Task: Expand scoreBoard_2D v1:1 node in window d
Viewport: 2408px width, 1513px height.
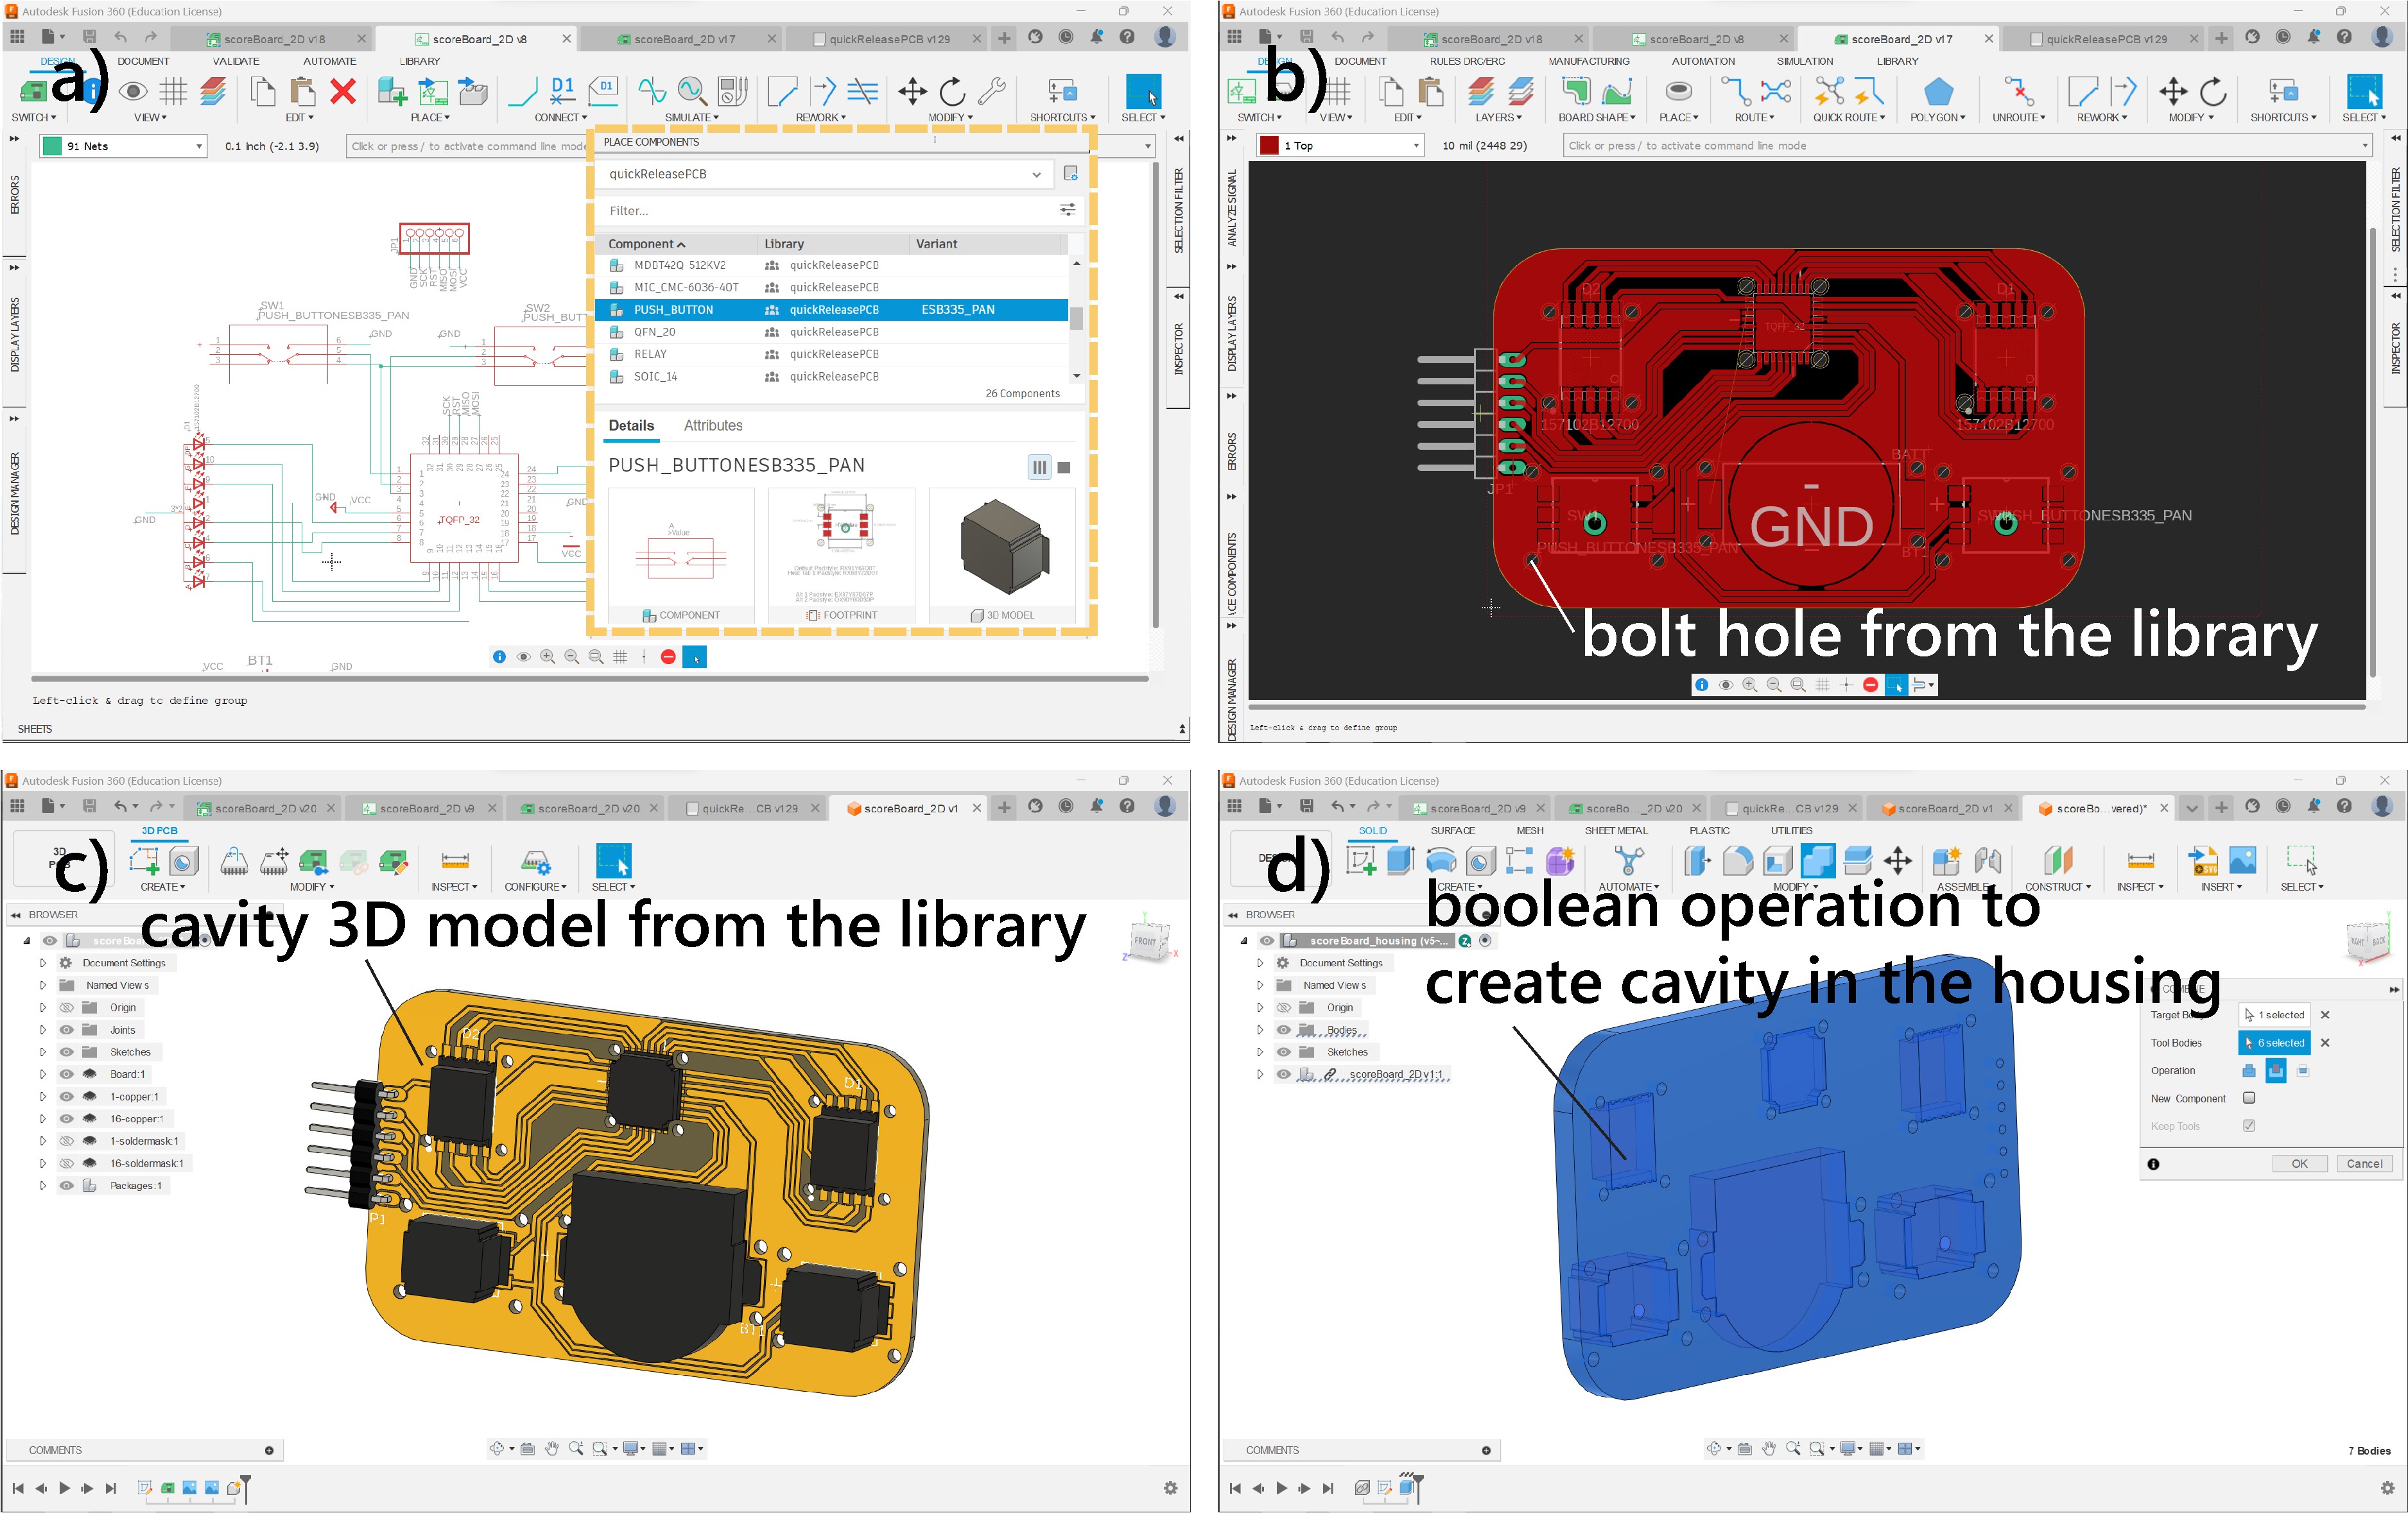Action: (1259, 1074)
